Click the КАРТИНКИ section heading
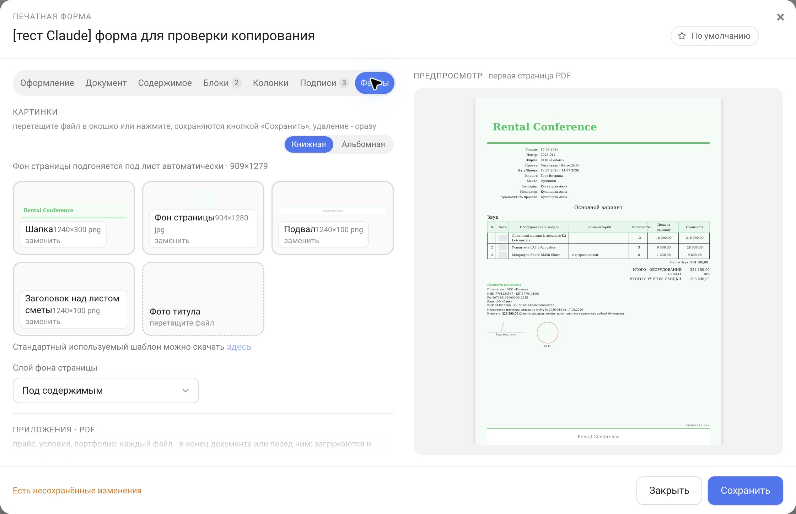Viewport: 796px width, 514px height. 35,112
